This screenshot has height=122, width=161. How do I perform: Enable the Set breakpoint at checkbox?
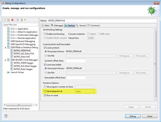45,91
